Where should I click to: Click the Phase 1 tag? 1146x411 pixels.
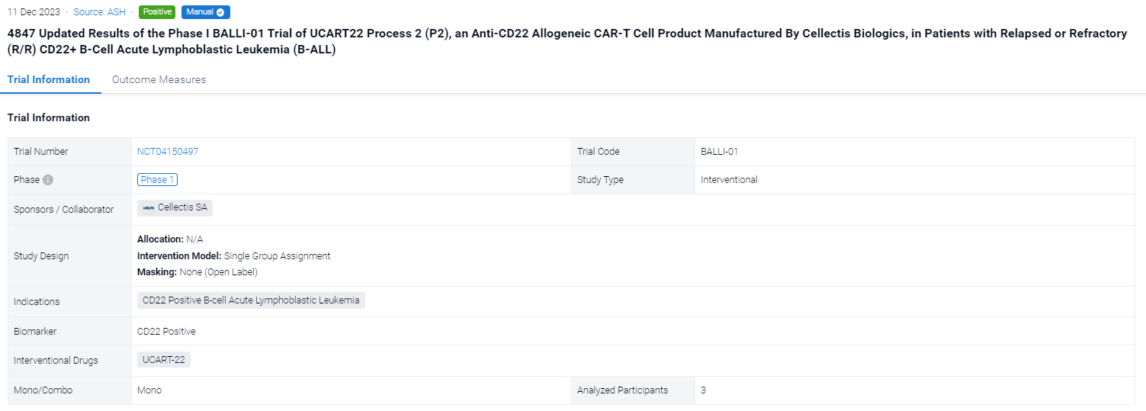pos(157,180)
